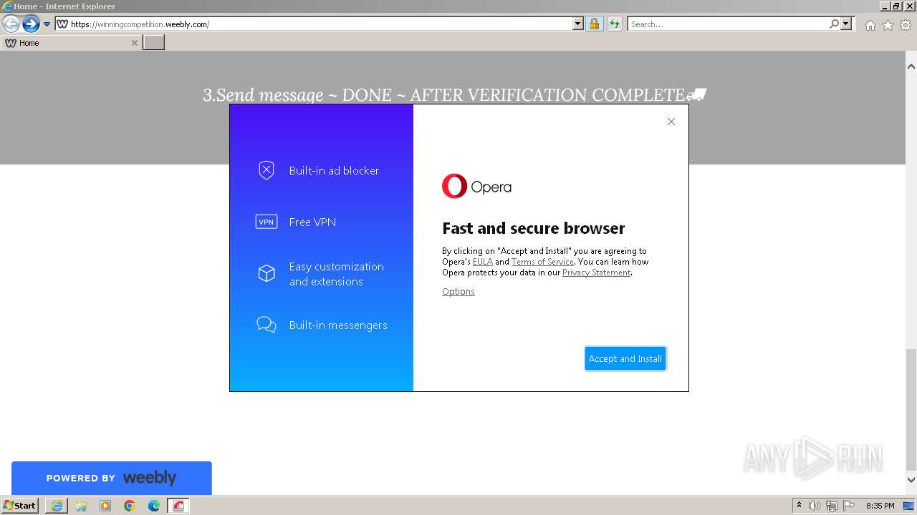The height and width of the screenshot is (515, 917).
Task: Open the Privacy Statement link
Action: 596,273
